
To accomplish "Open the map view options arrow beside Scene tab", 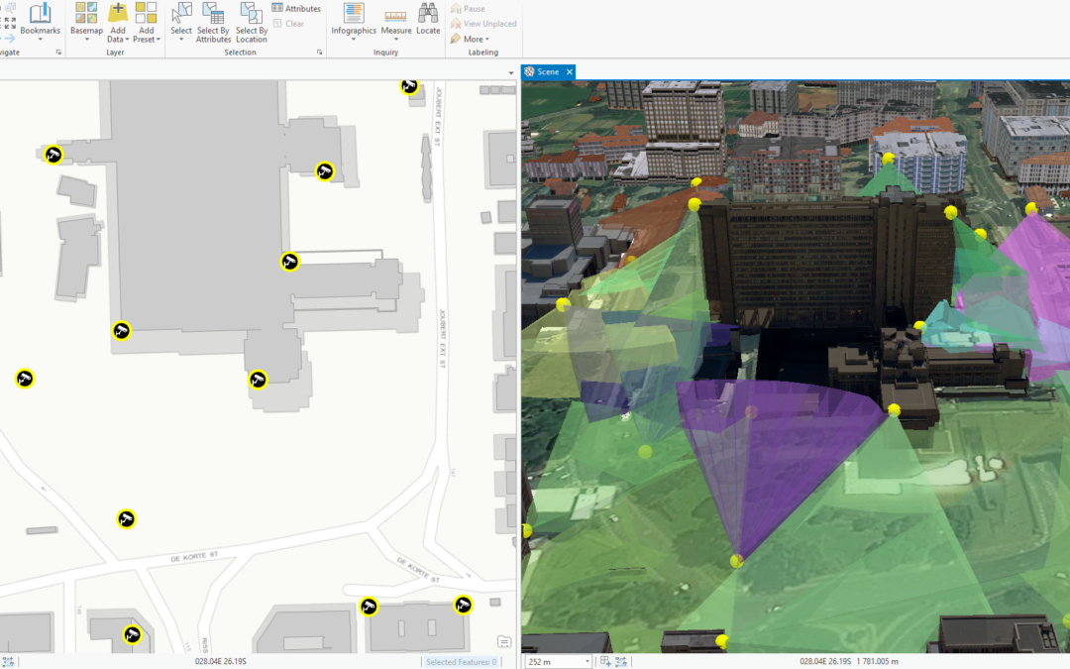I will point(511,73).
